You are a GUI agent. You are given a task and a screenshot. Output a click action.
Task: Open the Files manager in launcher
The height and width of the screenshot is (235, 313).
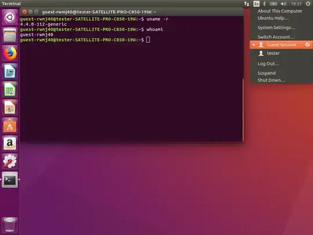(10, 35)
